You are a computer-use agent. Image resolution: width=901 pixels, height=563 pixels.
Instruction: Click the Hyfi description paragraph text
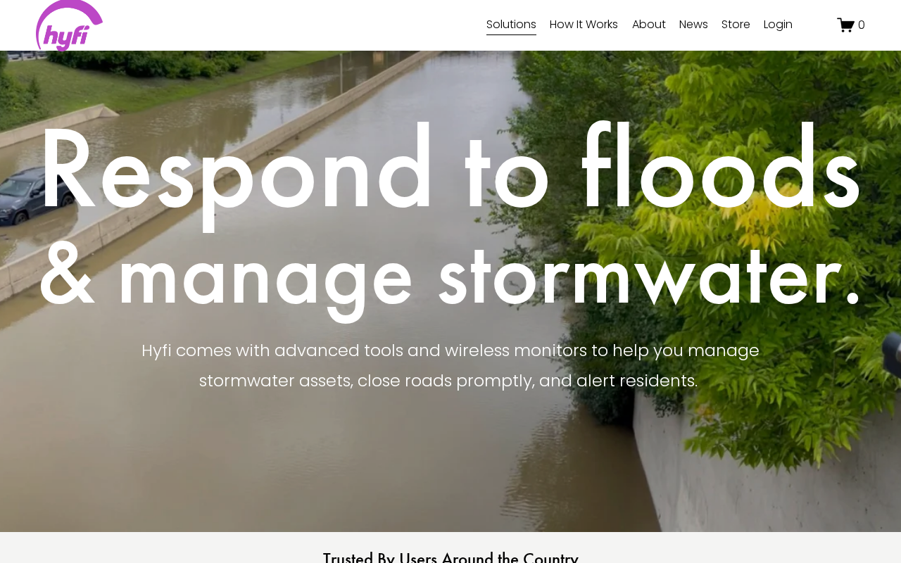click(450, 365)
